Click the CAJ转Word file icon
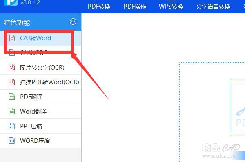The width and height of the screenshot is (245, 162). [12, 38]
